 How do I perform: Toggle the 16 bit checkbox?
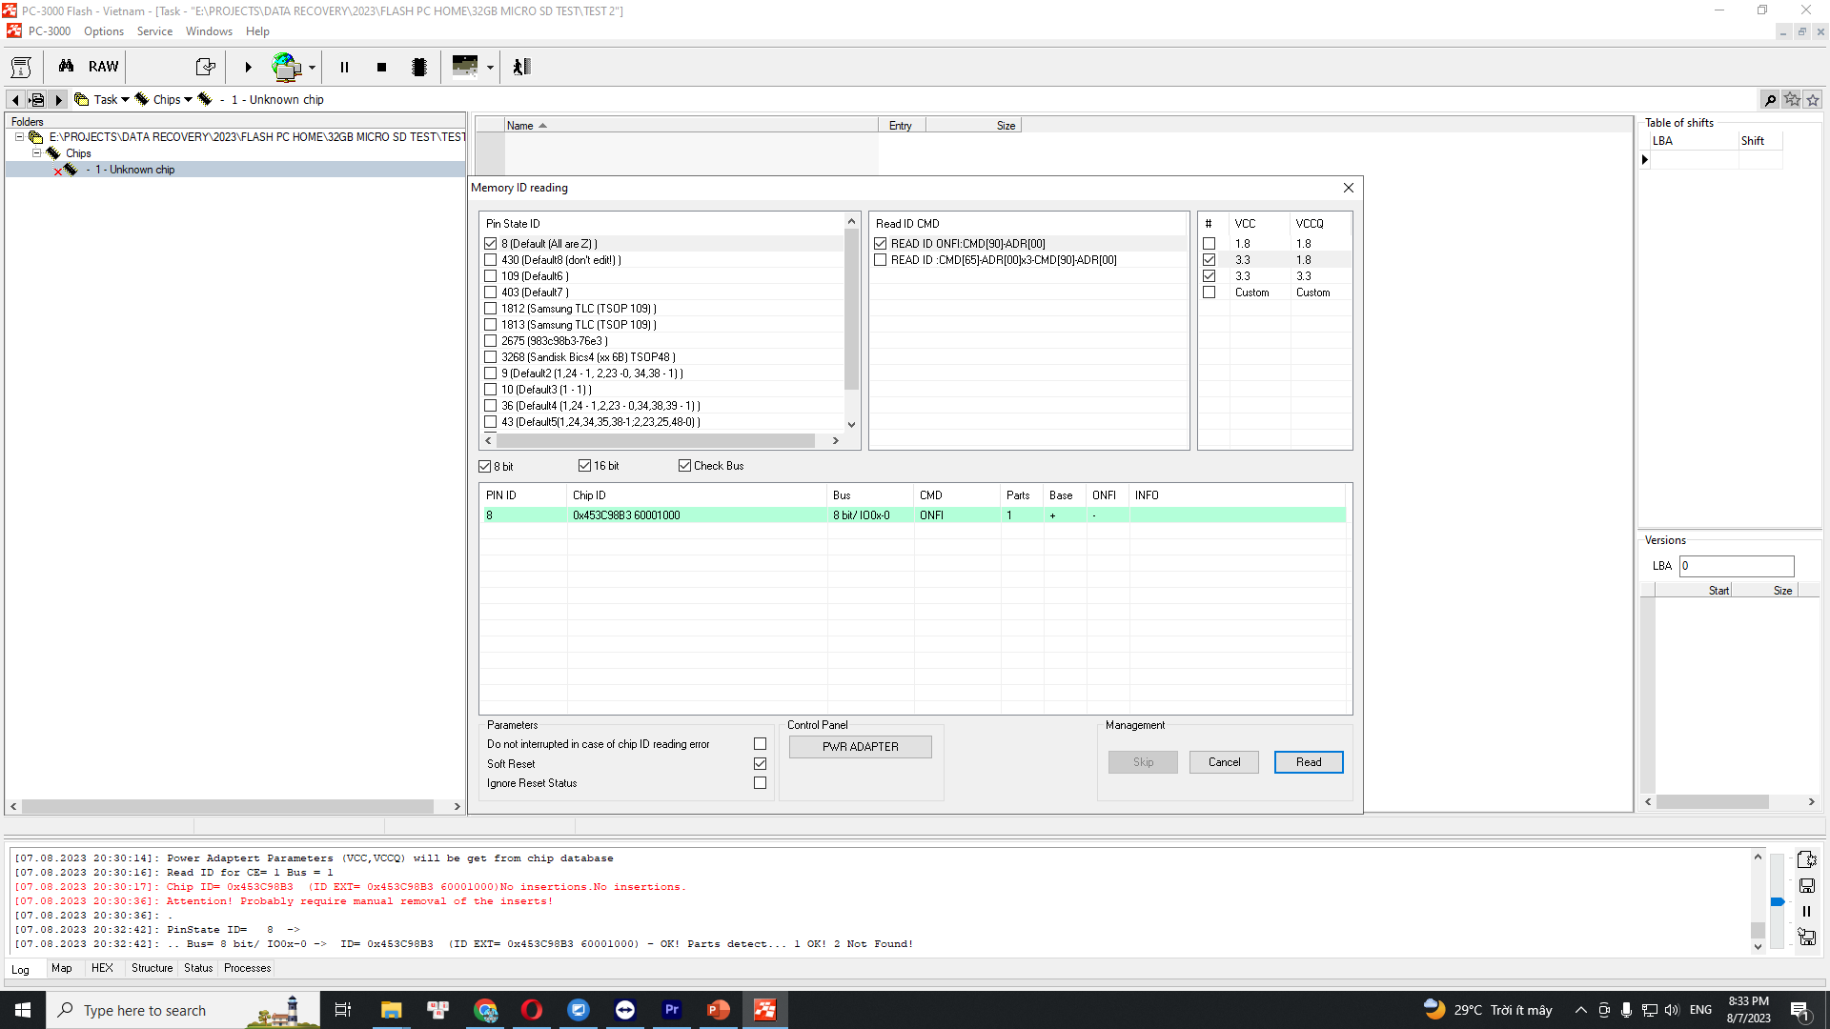(584, 466)
